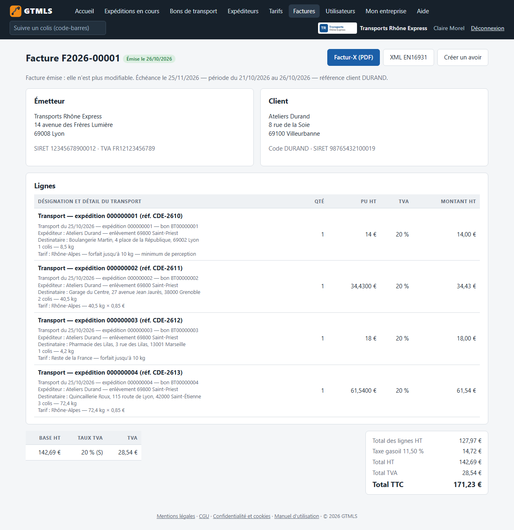
Task: Select line title for expédition 000000004
Action: tap(110, 373)
